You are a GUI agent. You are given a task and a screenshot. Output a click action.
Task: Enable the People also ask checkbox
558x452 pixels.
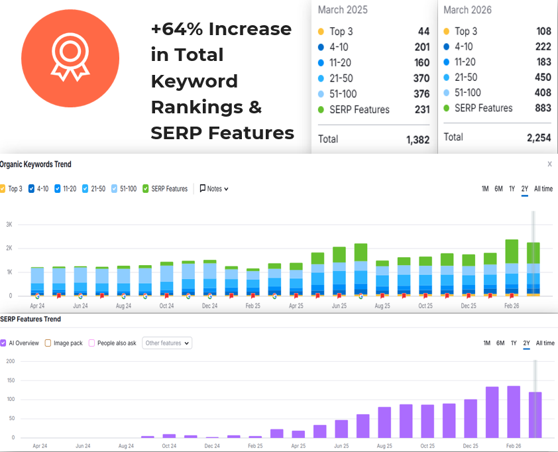[x=92, y=343]
